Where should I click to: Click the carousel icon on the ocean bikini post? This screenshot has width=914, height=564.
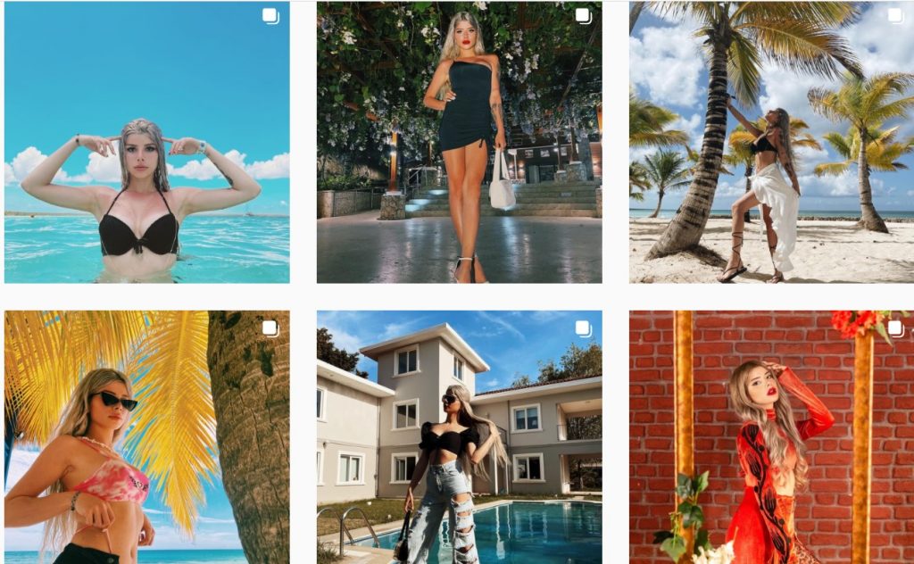270,16
